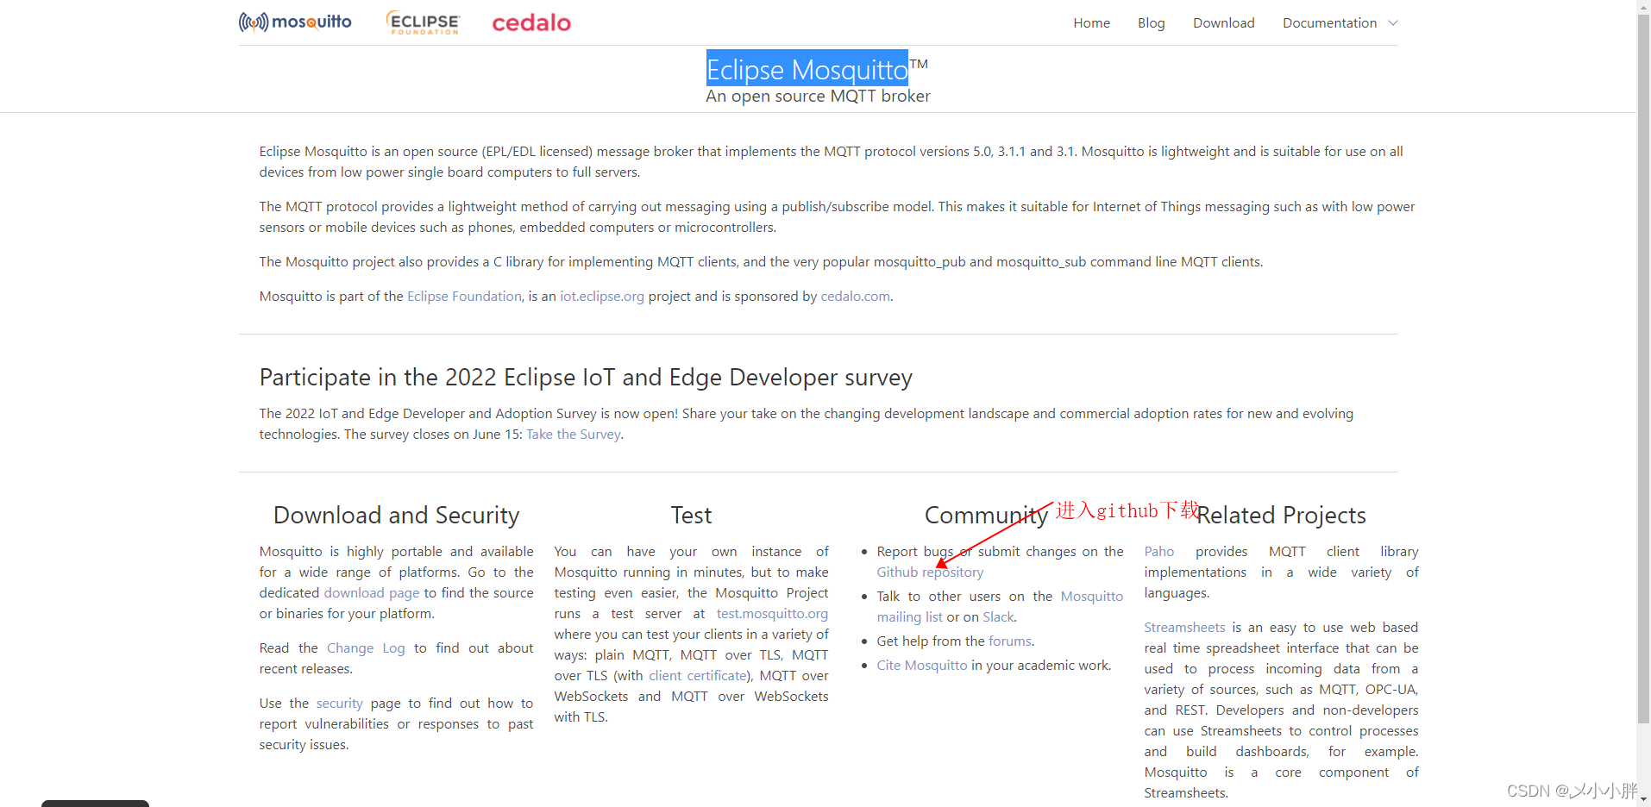The height and width of the screenshot is (807, 1651).
Task: Click the Download and Security heading
Action: [x=396, y=515]
